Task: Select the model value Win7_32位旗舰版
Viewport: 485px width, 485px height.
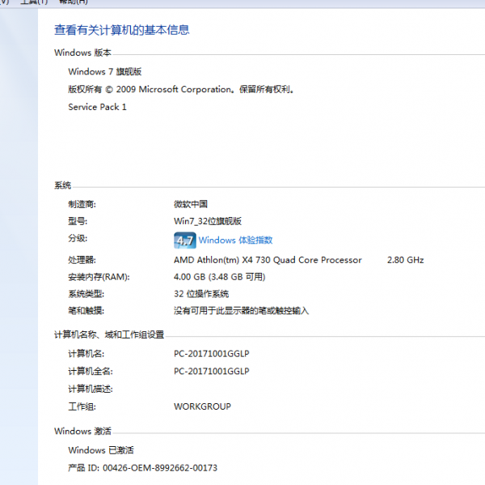Action: click(208, 221)
